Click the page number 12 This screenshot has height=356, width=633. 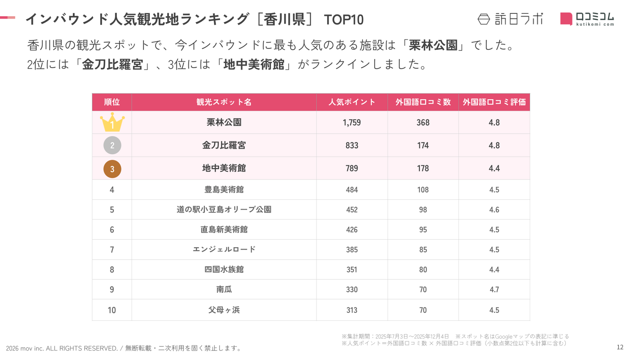(x=620, y=347)
